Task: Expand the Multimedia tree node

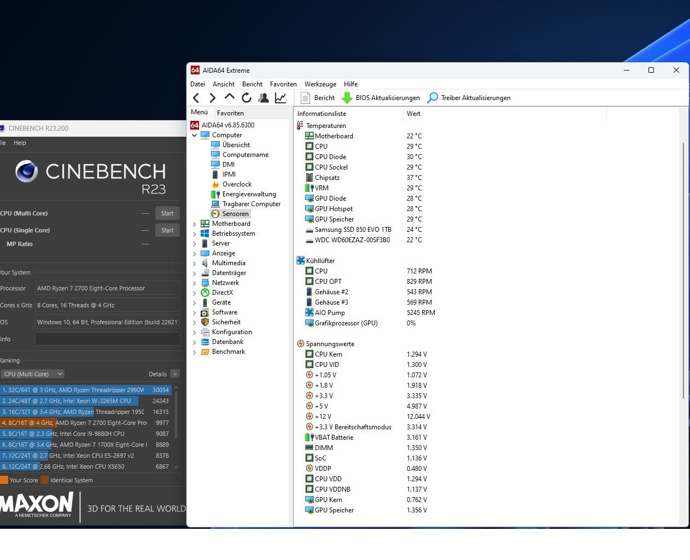Action: click(x=194, y=263)
